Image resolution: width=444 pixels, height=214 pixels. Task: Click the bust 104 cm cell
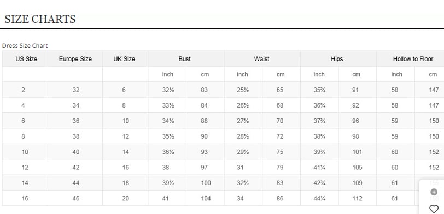[205, 198]
